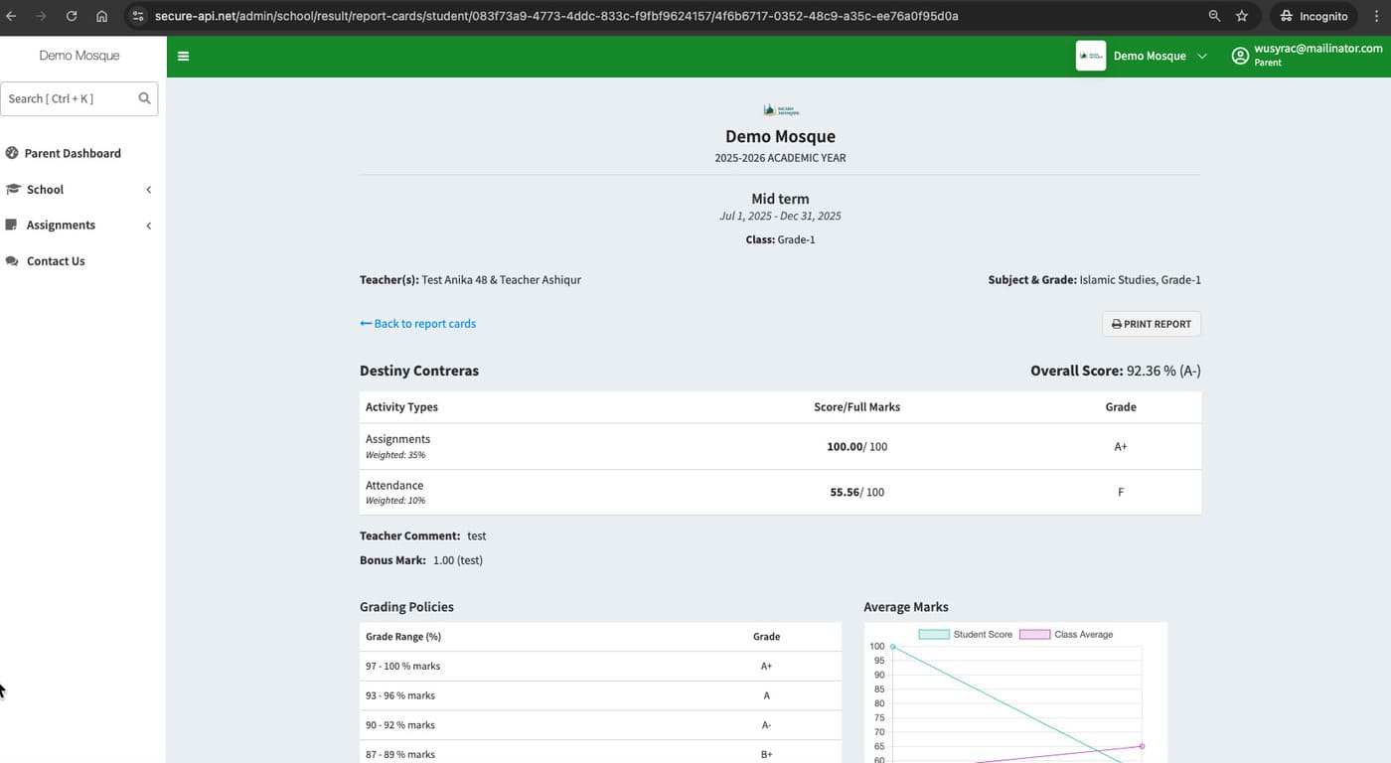Open browser three-dot menu
The width and height of the screenshot is (1391, 763).
tap(1376, 16)
